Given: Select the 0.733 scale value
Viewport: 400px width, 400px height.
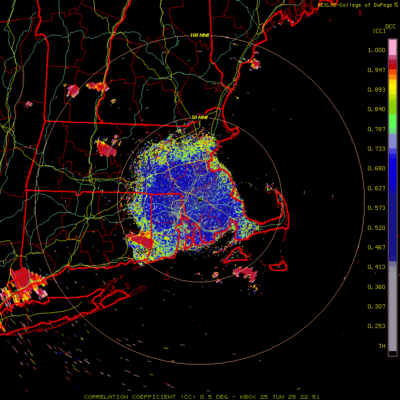Looking at the screenshot, I should coord(376,149).
